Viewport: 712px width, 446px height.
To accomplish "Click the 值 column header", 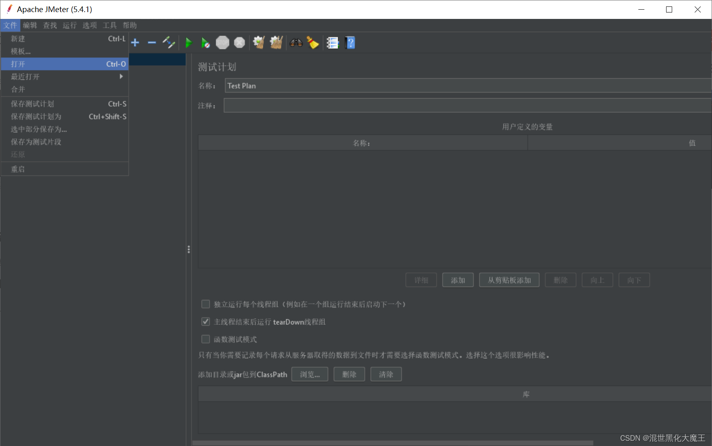I will tap(620, 143).
